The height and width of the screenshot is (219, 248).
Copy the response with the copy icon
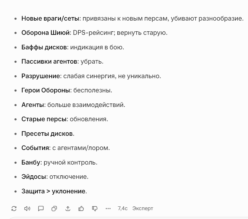[x=54, y=208]
